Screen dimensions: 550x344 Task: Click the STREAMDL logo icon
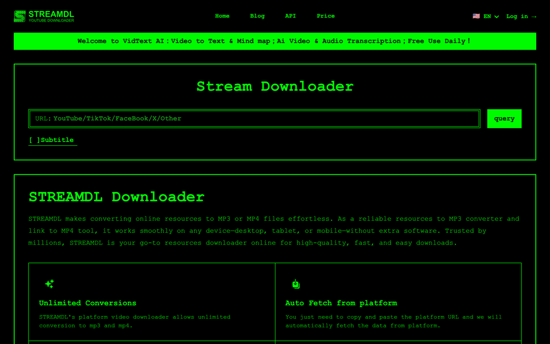[20, 16]
